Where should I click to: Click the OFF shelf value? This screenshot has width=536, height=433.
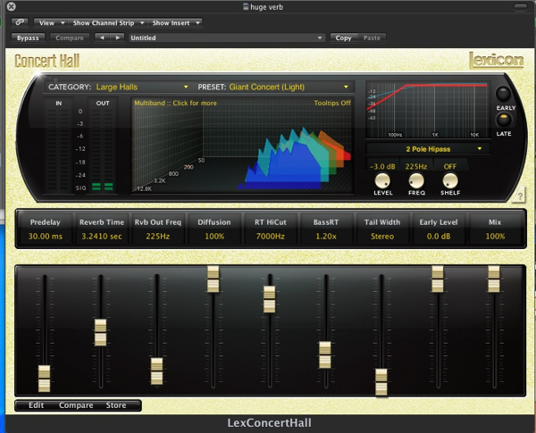coord(450,166)
